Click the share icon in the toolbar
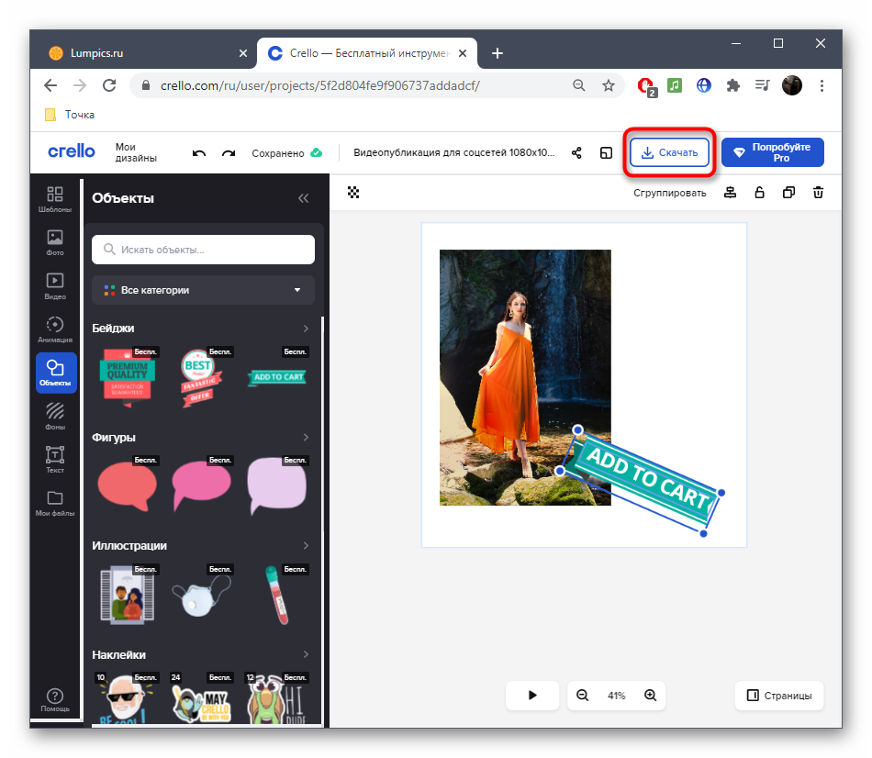Image resolution: width=872 pixels, height=758 pixels. (x=576, y=153)
